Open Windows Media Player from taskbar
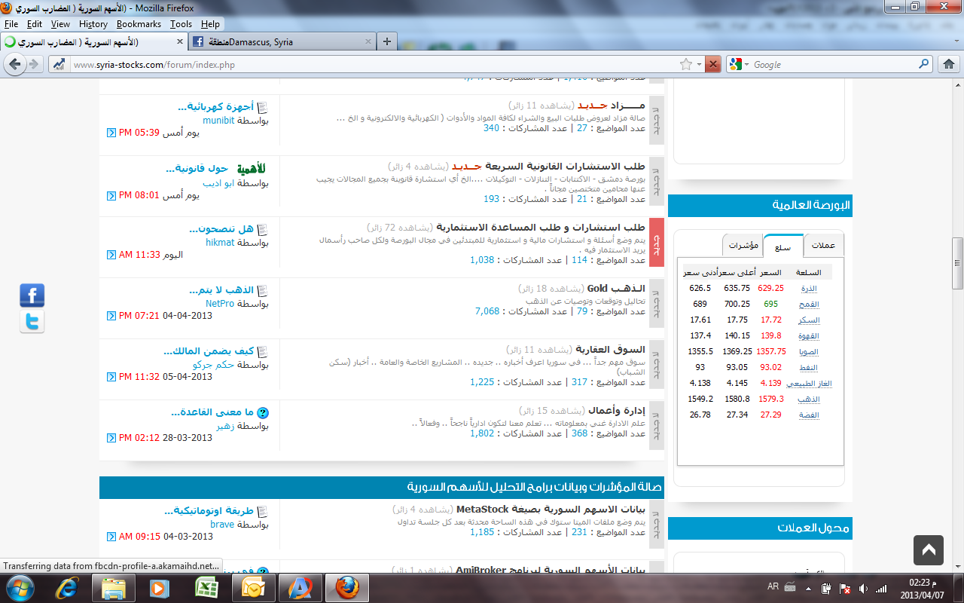 [x=160, y=587]
